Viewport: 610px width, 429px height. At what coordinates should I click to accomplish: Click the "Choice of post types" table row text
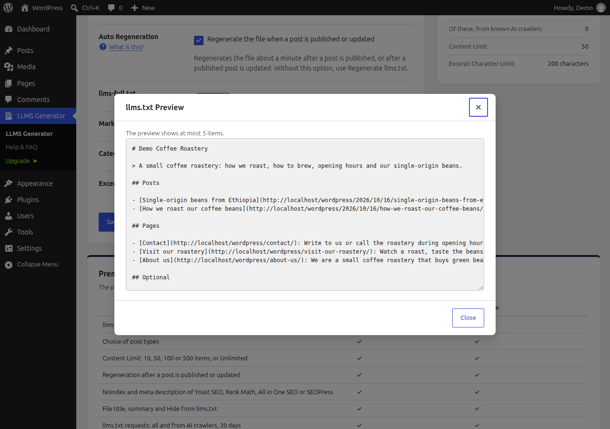131,341
